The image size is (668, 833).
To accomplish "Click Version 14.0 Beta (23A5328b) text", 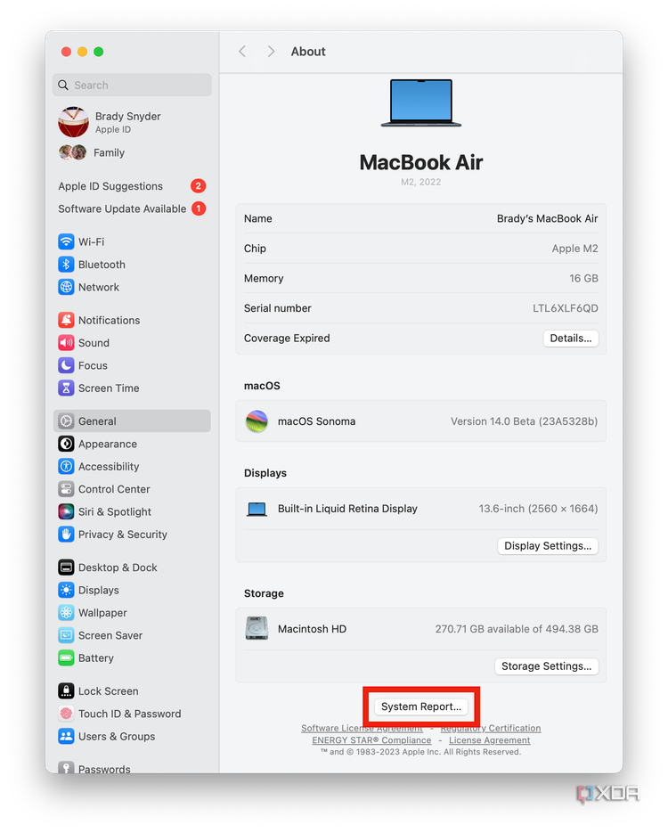I will tap(524, 421).
